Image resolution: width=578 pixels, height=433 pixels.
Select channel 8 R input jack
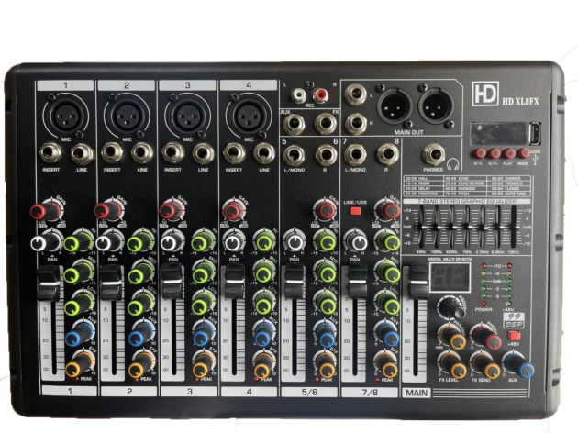387,155
